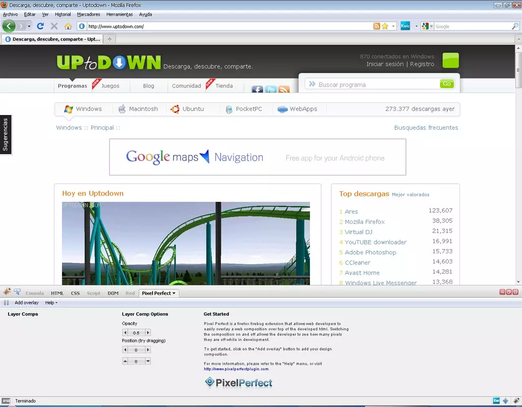Select the Juegos site tab
522x407 pixels.
(110, 86)
